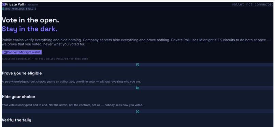275x127 pixels.
Task: Click the 'Stay in the dark.' headline
Action: (30, 29)
